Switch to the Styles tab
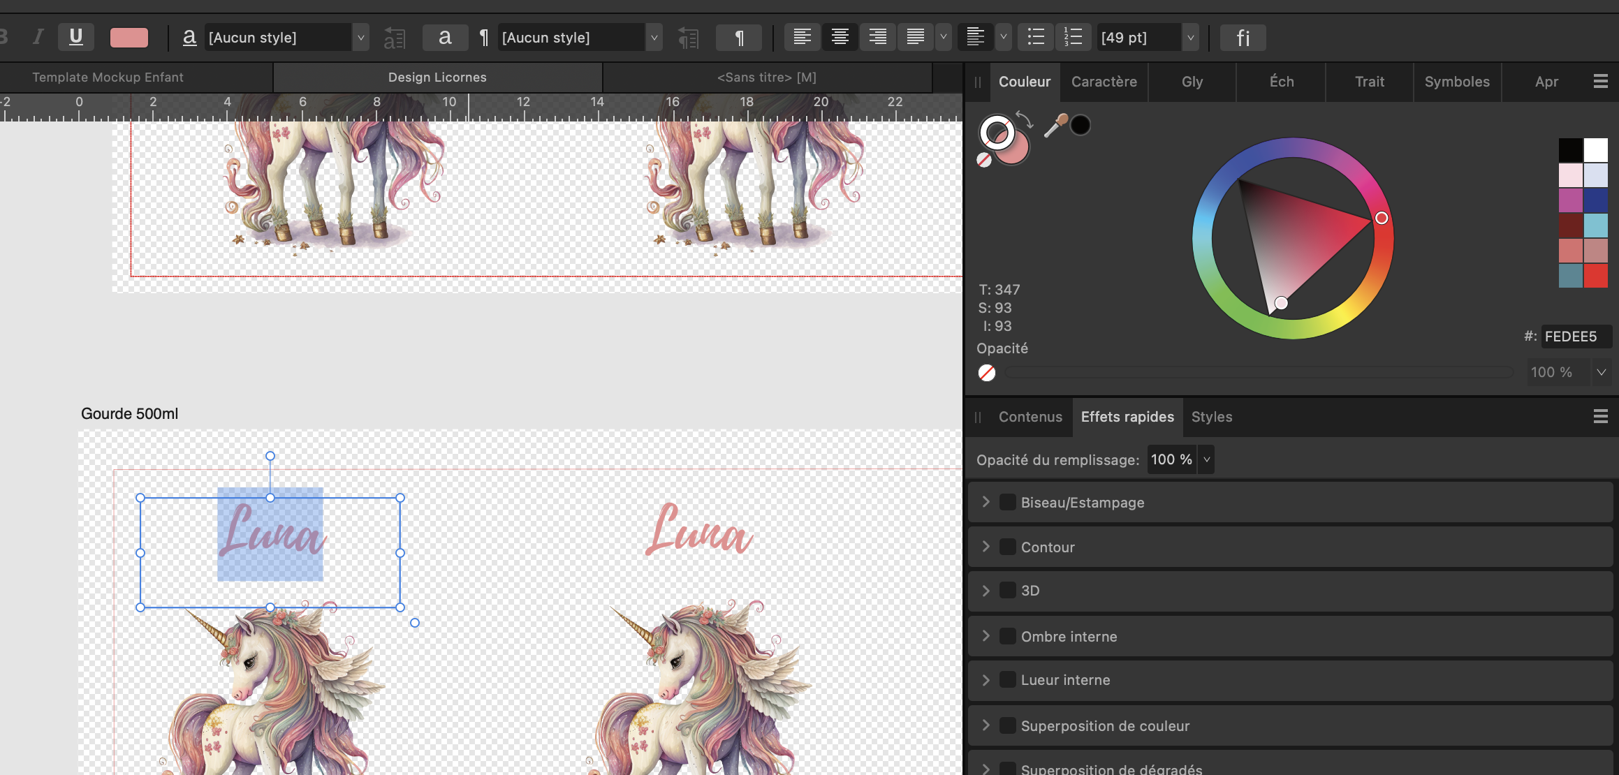 point(1211,417)
